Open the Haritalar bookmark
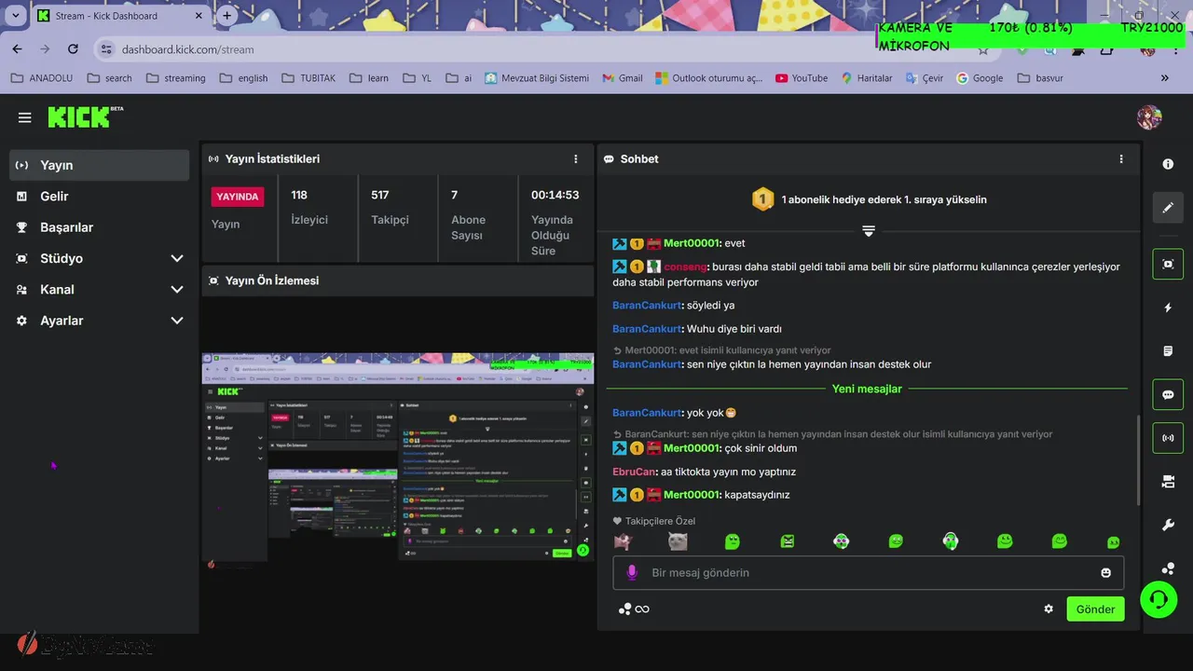Screen dimensions: 1193x671 [x=867, y=78]
